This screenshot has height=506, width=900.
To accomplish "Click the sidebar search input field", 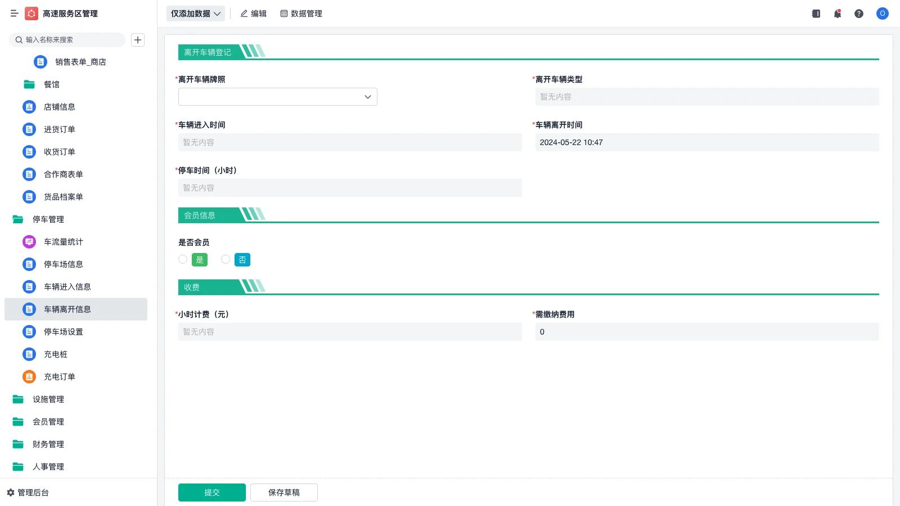I will point(67,40).
